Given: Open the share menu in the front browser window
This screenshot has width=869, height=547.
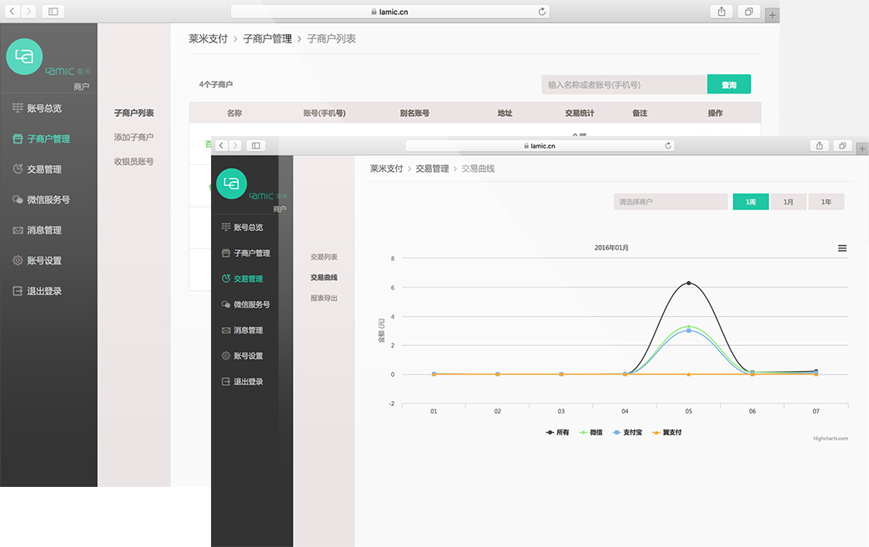Looking at the screenshot, I should point(819,146).
